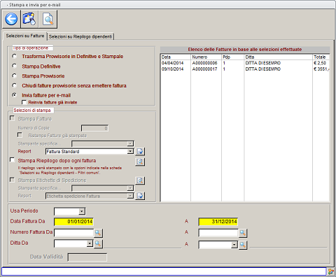This screenshot has width=336, height=277.
Task: Click the Numero column header
Action: [206, 57]
